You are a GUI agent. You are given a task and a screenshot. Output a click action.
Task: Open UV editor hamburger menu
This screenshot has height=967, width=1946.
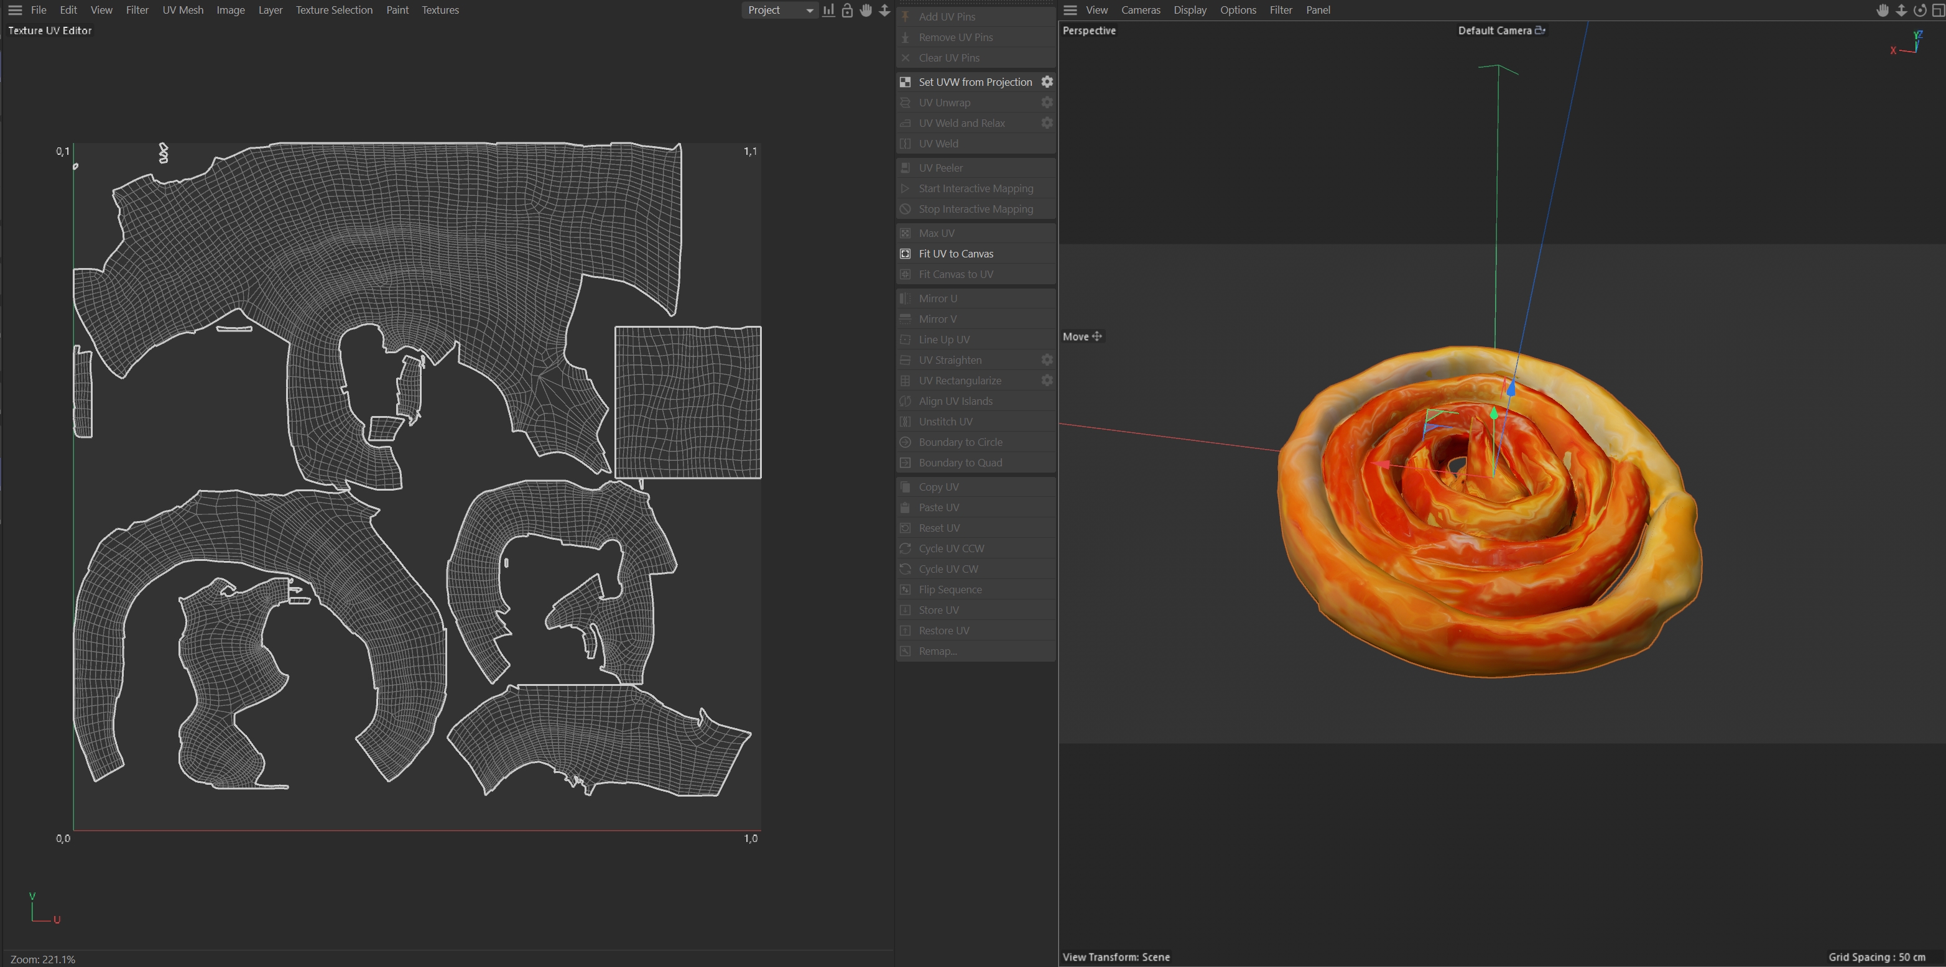tap(14, 10)
